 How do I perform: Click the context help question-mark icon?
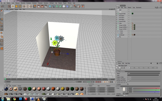click(x=75, y=6)
